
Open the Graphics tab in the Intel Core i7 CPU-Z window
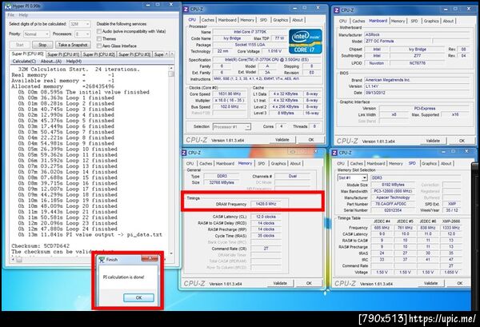281,20
